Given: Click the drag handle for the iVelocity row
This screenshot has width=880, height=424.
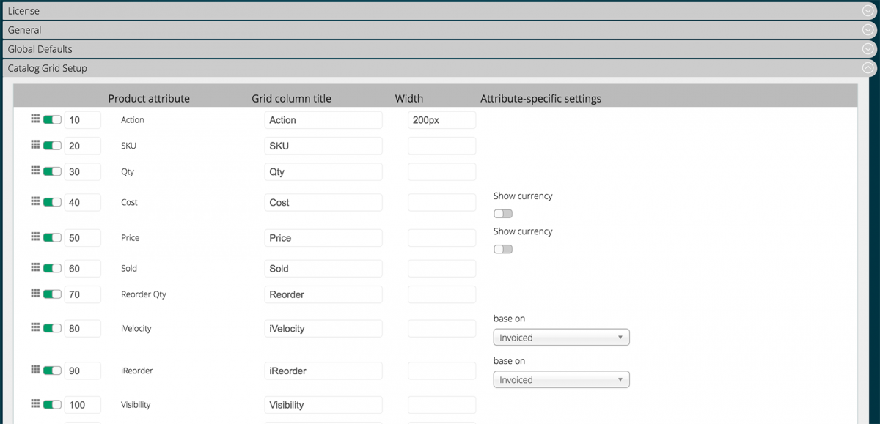Looking at the screenshot, I should pyautogui.click(x=35, y=327).
